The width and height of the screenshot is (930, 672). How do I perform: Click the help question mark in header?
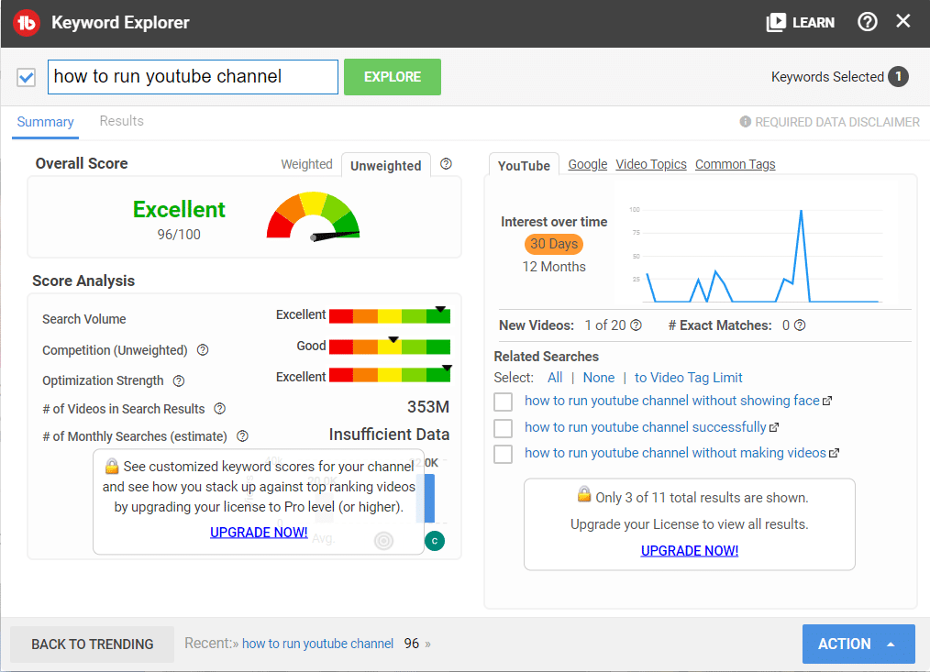point(867,22)
